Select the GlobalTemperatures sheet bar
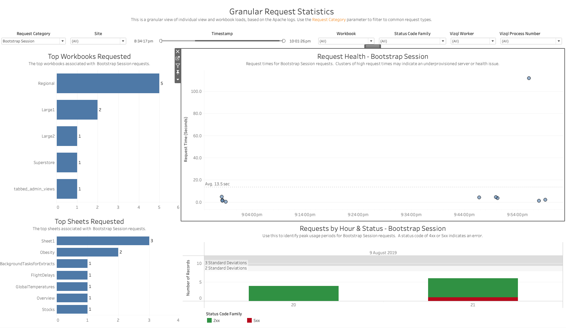566x328 pixels. coord(72,287)
